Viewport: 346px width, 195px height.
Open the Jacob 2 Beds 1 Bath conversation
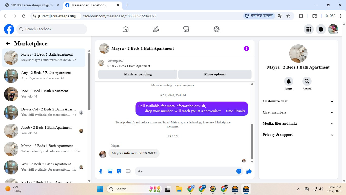[44, 131]
